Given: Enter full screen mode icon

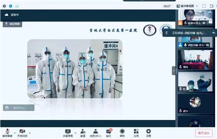Looking at the screenshot, I should 204,6.
